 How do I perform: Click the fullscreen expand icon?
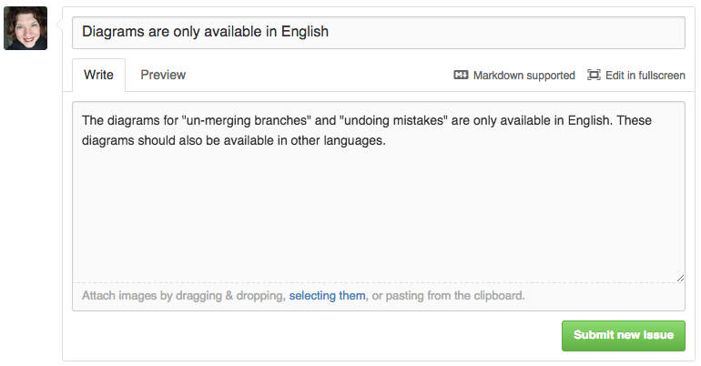pyautogui.click(x=594, y=76)
